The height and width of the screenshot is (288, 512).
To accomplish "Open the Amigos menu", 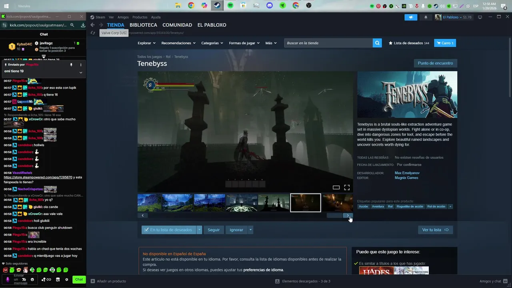I will tap(123, 17).
